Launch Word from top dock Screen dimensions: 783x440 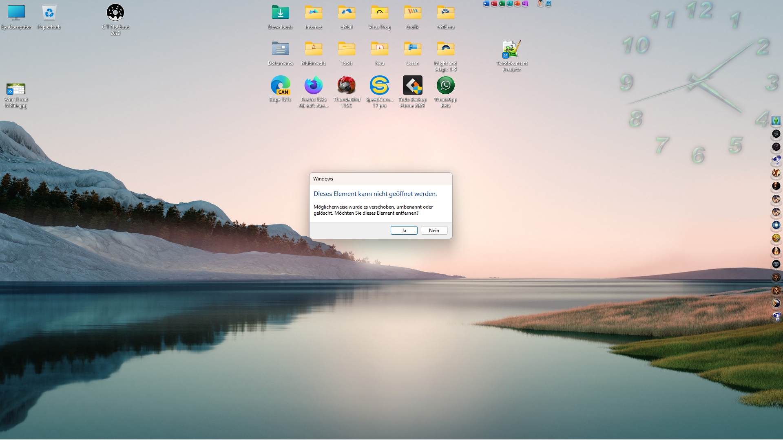(x=486, y=3)
